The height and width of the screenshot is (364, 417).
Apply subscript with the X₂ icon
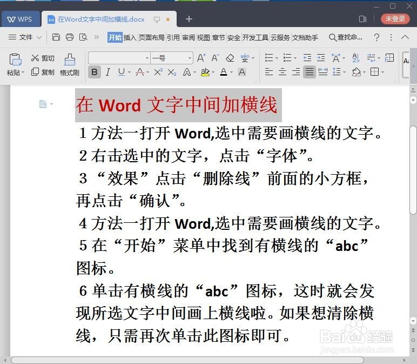coord(172,72)
